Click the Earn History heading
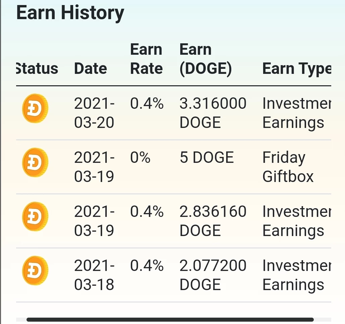 coord(70,13)
